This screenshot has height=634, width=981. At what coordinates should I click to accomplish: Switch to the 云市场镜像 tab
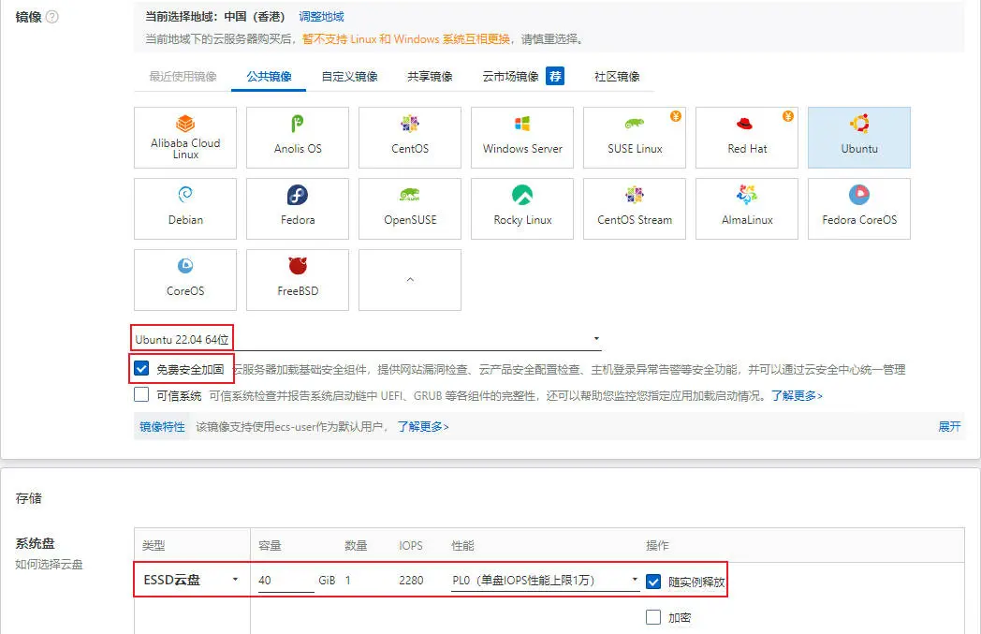[x=510, y=77]
